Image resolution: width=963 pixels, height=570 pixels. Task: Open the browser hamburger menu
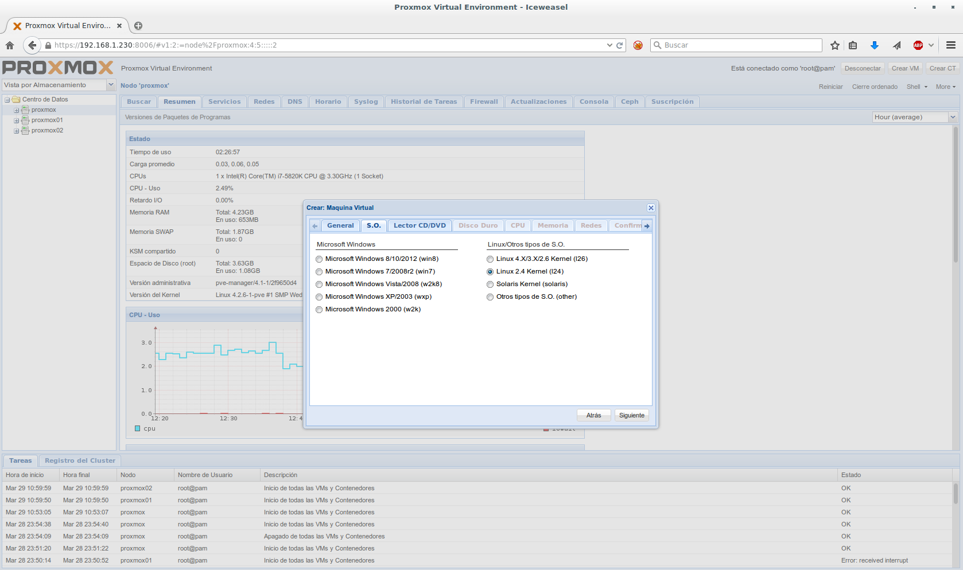(x=950, y=45)
